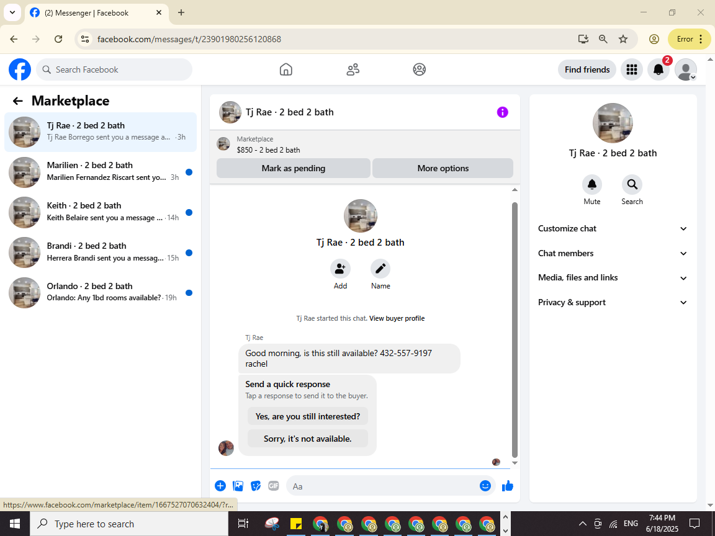
Task: Open conversation information purple icon
Action: (x=503, y=112)
